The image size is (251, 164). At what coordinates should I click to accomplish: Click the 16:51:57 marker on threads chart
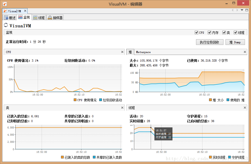pyautogui.click(x=151, y=127)
